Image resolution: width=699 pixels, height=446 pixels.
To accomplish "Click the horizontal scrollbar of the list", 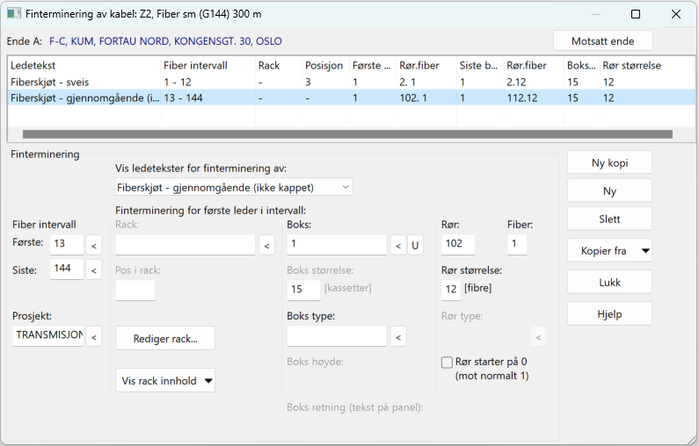I will [x=347, y=134].
